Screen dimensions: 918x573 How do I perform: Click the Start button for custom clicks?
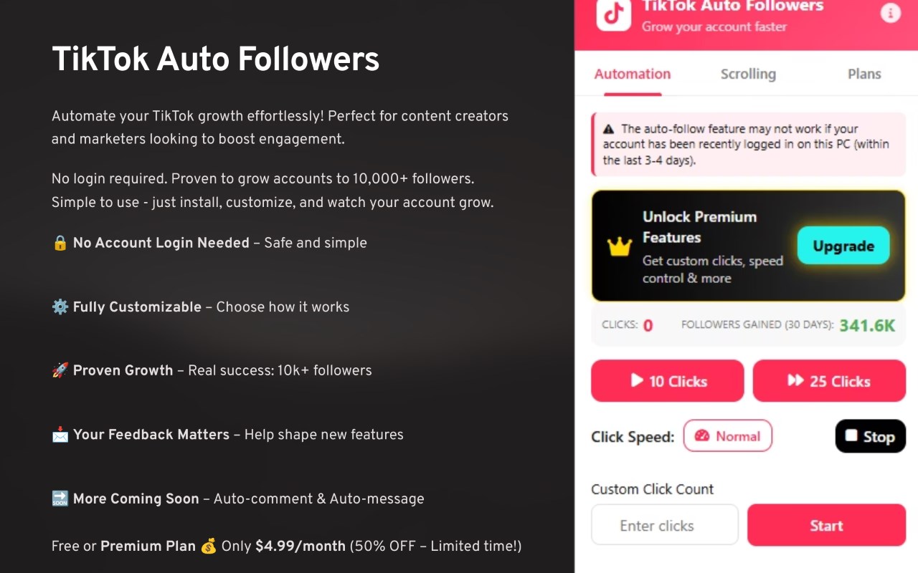click(827, 525)
